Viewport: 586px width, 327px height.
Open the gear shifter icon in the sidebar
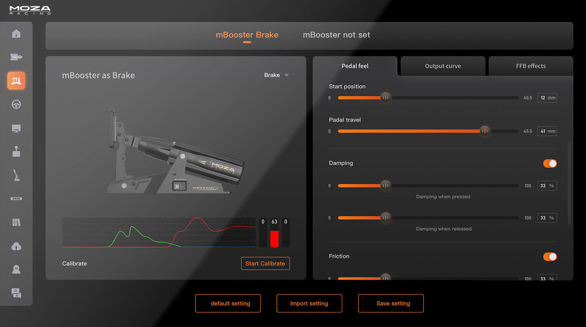16,151
